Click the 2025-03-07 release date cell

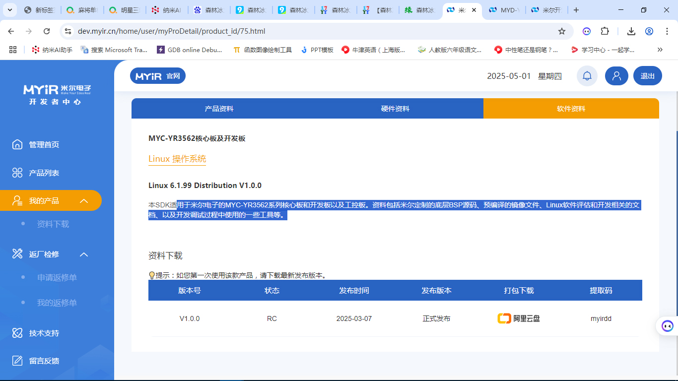(x=354, y=318)
